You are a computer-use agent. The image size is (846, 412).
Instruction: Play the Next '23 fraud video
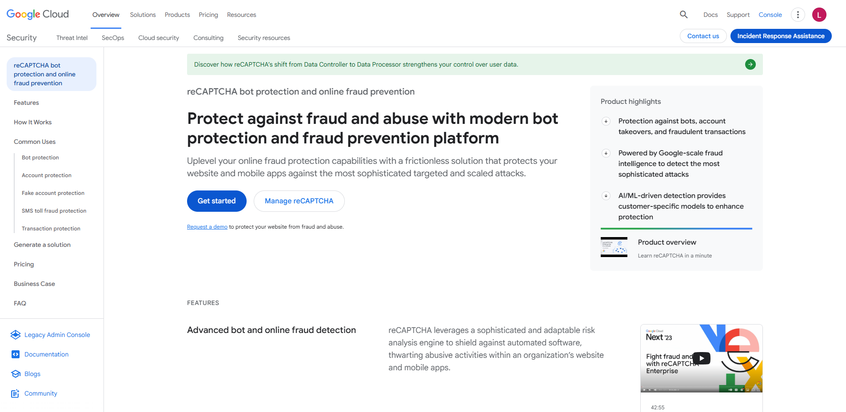point(702,358)
